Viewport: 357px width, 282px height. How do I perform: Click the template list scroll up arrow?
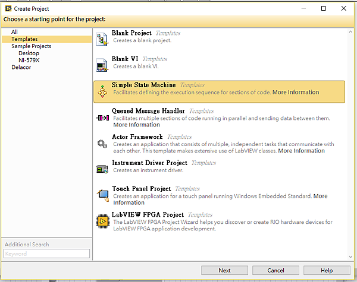click(x=350, y=32)
